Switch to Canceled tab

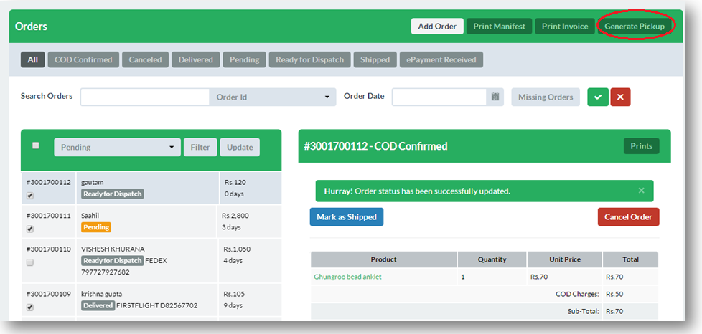point(145,59)
